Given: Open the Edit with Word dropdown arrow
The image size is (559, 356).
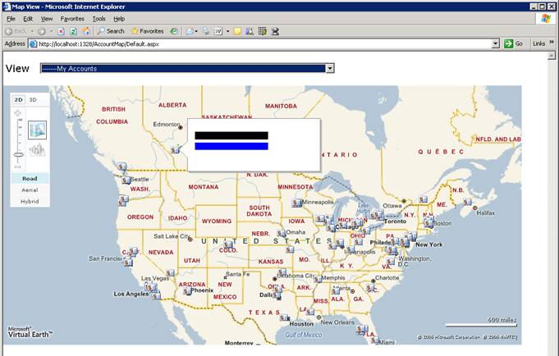Looking at the screenshot, I should (x=228, y=31).
